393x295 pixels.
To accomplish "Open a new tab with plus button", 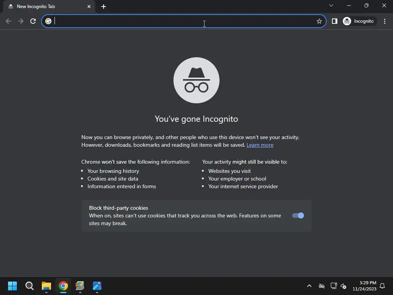I will (104, 7).
